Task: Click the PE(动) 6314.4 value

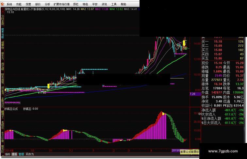Action: 239,105
